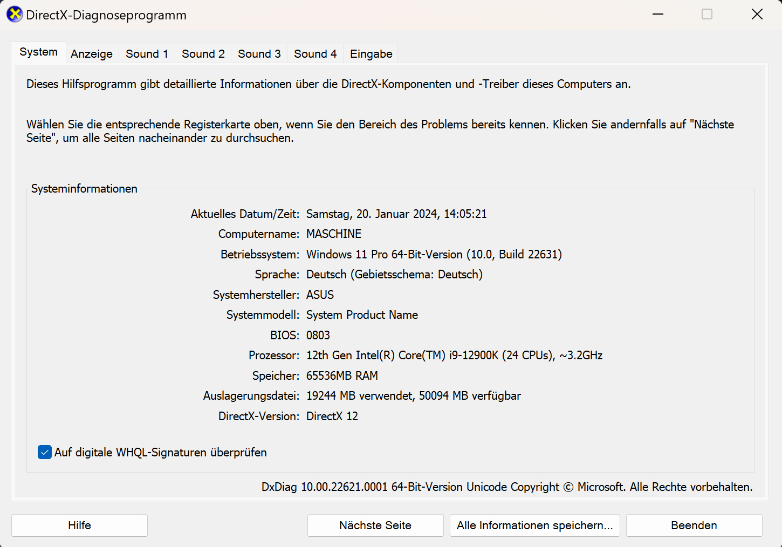Viewport: 782px width, 547px height.
Task: Click Beenden to exit
Action: pyautogui.click(x=694, y=525)
